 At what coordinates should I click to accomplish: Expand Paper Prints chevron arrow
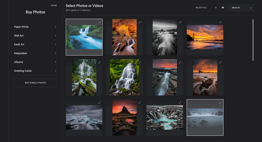click(x=55, y=27)
